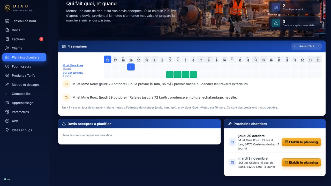Image resolution: width=331 pixels, height=186 pixels.
Task: Click the "Prochains chantiers" heading
Action: pyautogui.click(x=250, y=124)
